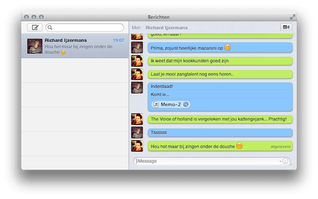This screenshot has width=318, height=199.
Task: Open the emoji picker in message field
Action: (x=285, y=161)
